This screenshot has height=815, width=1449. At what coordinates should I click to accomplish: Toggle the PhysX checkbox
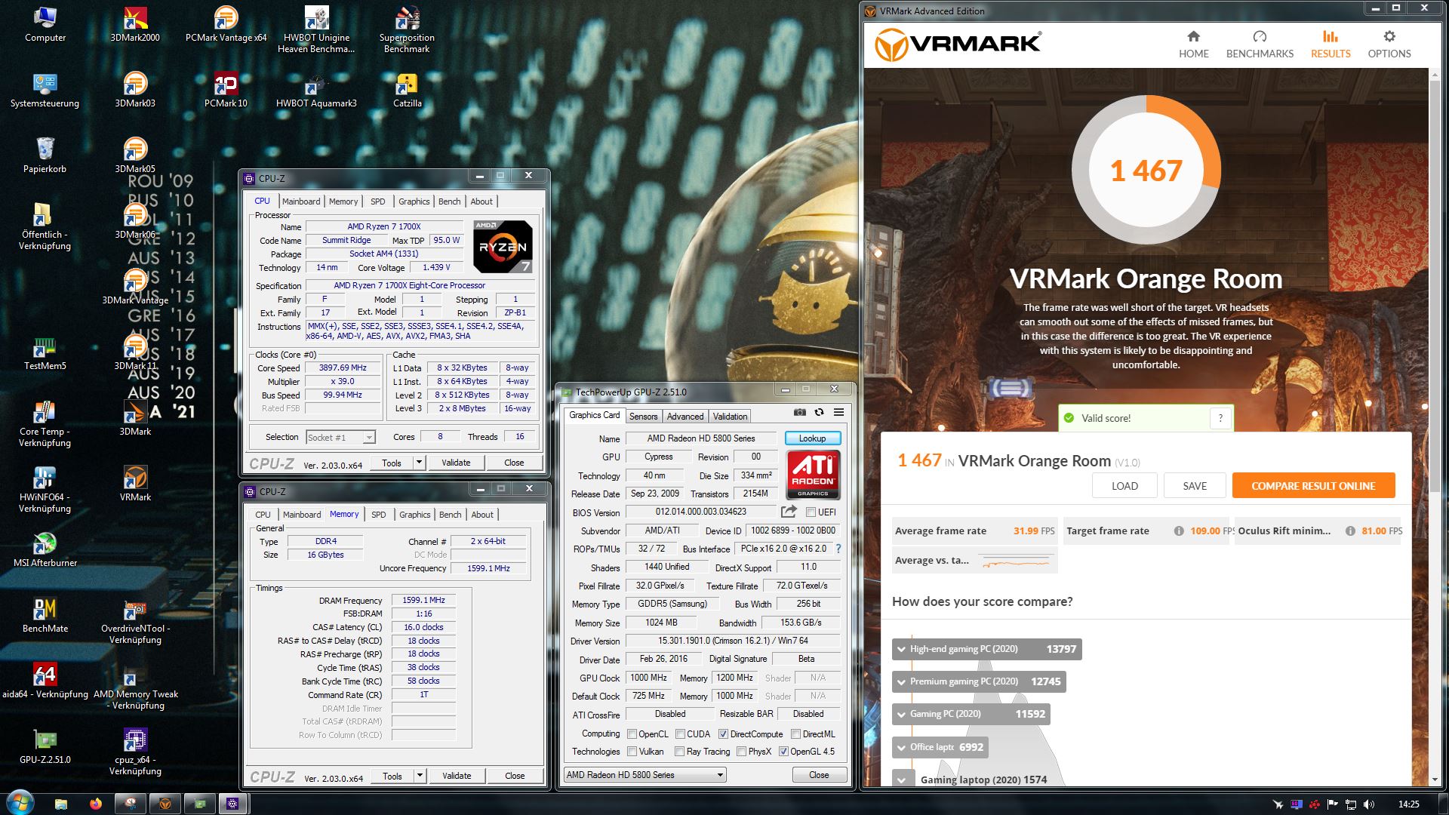tap(741, 752)
